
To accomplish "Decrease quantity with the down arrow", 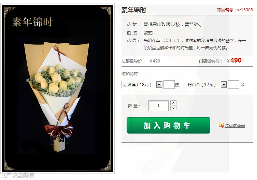I will point(173,108).
